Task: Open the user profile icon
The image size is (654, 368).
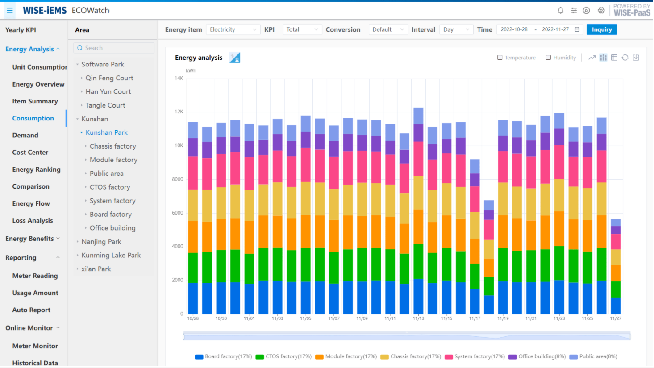Action: point(587,10)
